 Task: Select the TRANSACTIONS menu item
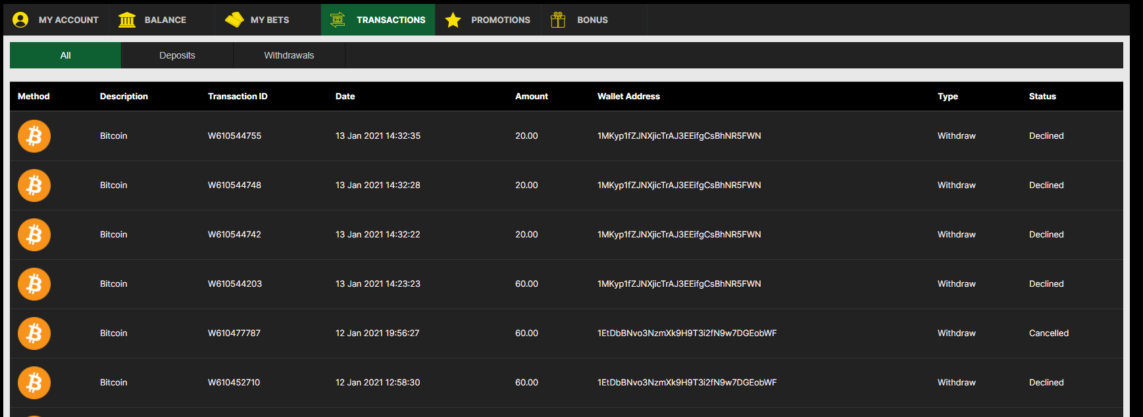click(378, 20)
